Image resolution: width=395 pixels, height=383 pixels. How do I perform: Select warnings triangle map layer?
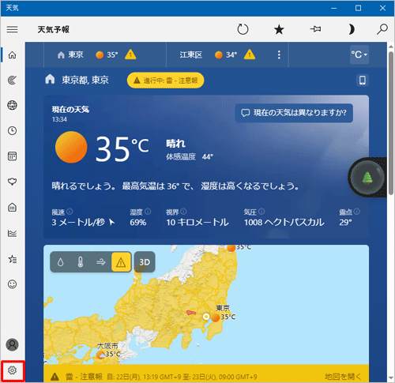121,262
